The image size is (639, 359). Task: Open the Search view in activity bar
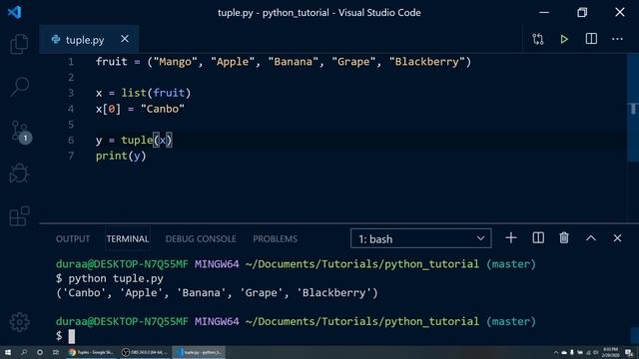point(19,87)
